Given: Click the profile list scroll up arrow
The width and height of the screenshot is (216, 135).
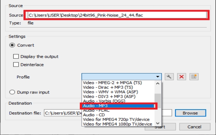Looking at the screenshot, I should click(158, 83).
